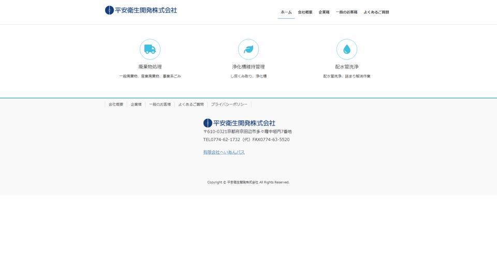Click the leaf icon for septic tank maintenance
This screenshot has height=279, width=497.
(x=248, y=50)
